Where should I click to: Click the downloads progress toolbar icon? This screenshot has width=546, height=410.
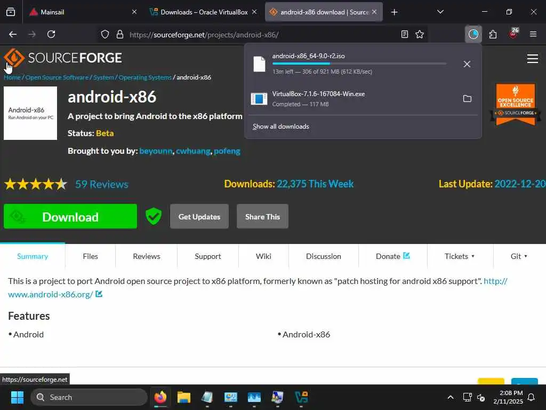473,34
